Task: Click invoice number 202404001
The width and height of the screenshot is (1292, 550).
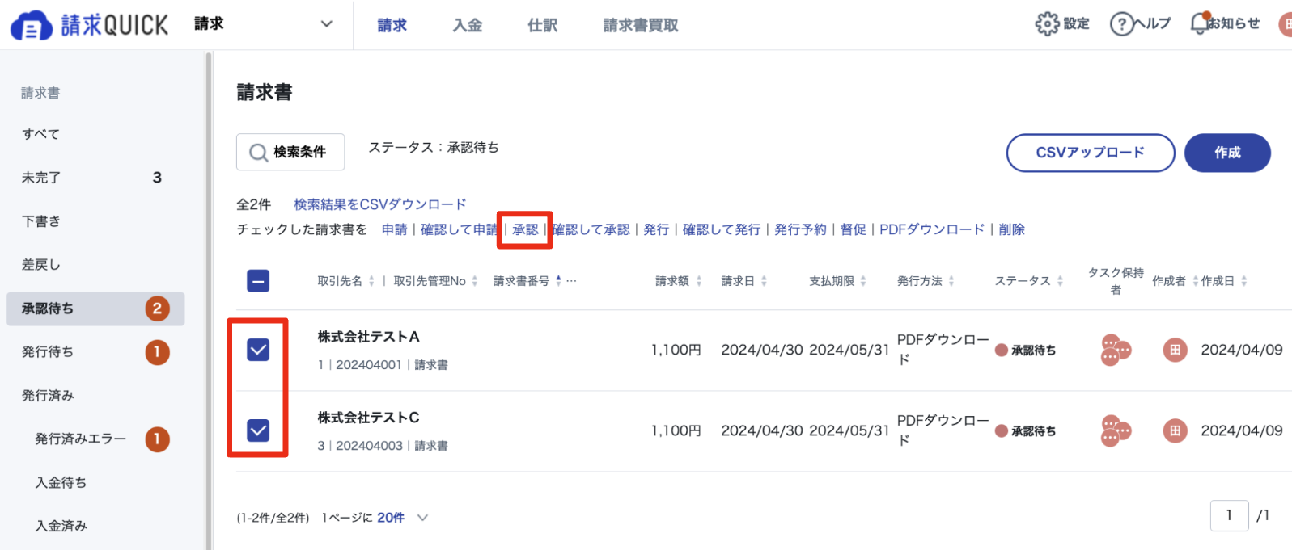Action: pyautogui.click(x=369, y=365)
